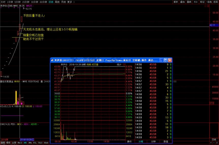Viewport: 219px width, 145px height.
Task: Click the 统计 button in intraday window
Action: (119, 65)
